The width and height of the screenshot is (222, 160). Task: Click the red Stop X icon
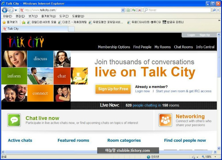(139, 10)
